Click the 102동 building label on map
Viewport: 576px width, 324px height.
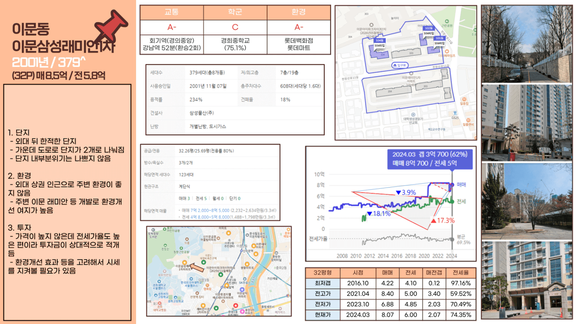pyautogui.click(x=429, y=28)
